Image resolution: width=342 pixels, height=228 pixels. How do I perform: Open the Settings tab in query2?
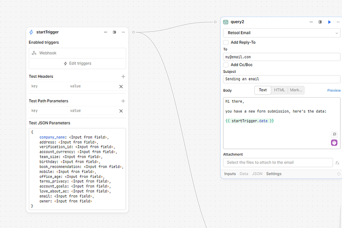pos(274,173)
